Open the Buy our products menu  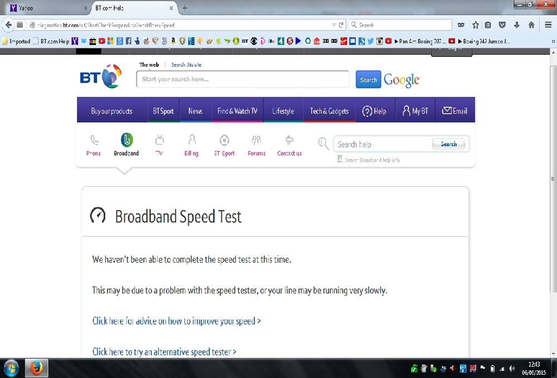[112, 111]
